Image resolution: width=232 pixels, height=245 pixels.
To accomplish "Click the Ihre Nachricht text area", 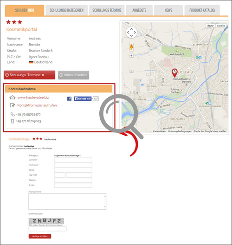I will [x=67, y=201].
